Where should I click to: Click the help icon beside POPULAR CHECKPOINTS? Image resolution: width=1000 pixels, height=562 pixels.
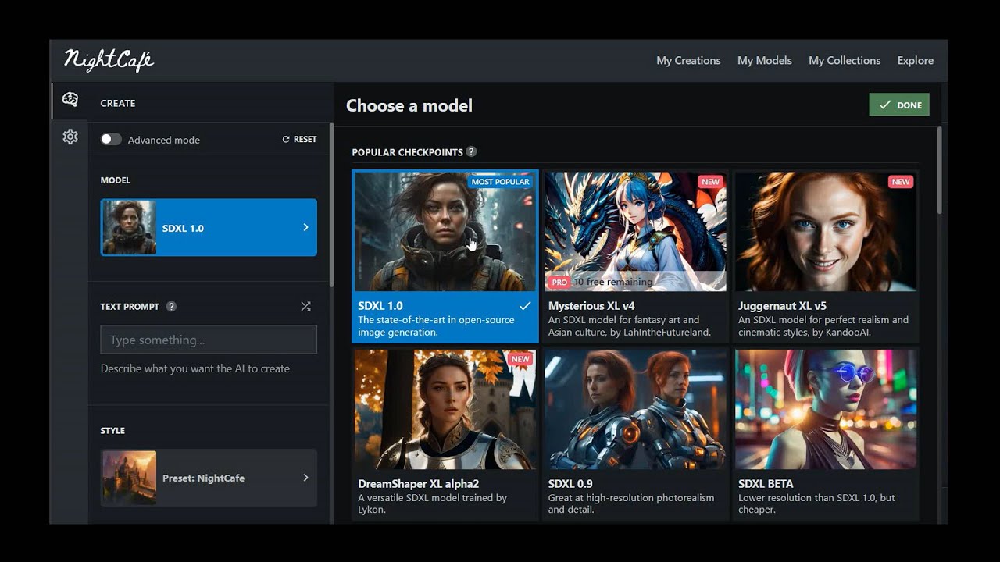click(x=471, y=152)
